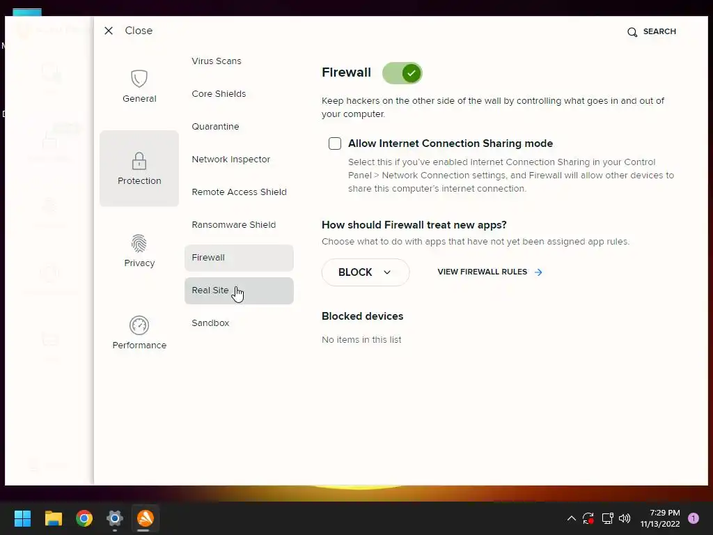Open the Protection category label
Screen dimensions: 713x535
139,180
